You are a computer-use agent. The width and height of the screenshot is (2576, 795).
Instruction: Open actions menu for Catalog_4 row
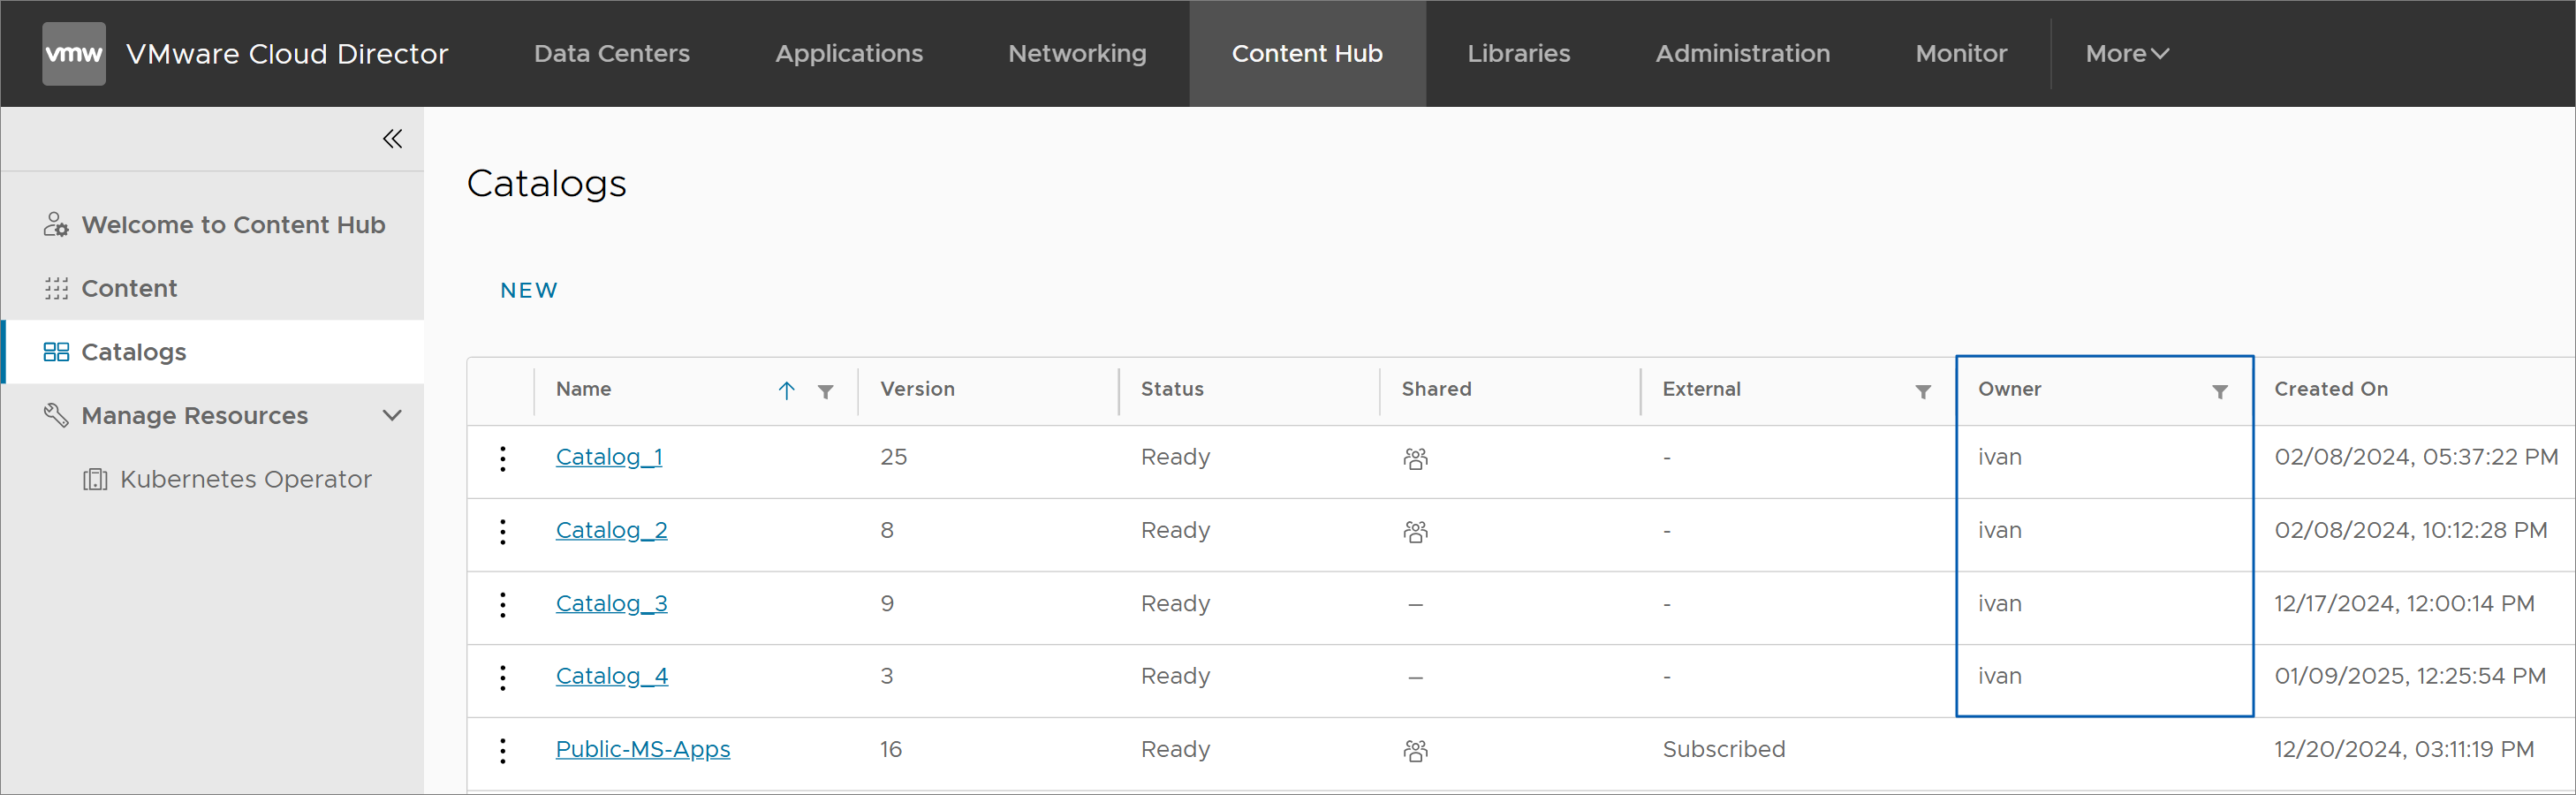[x=503, y=678]
